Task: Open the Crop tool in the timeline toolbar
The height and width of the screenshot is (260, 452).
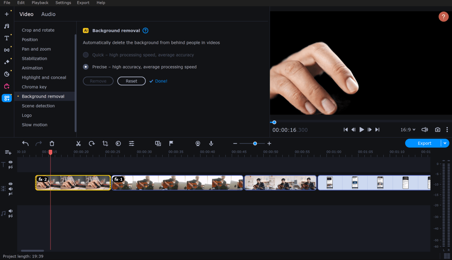Action: click(105, 143)
